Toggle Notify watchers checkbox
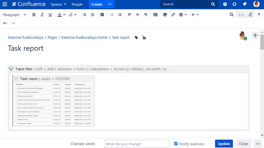Image resolution: width=264 pixels, height=148 pixels. point(176,144)
